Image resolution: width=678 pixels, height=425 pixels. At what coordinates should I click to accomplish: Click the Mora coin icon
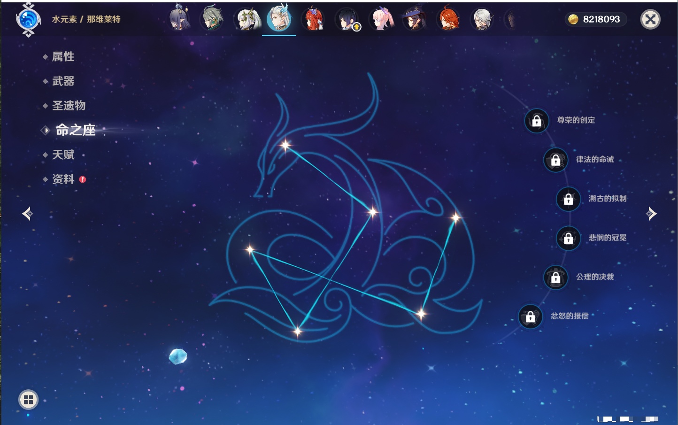[x=573, y=19]
